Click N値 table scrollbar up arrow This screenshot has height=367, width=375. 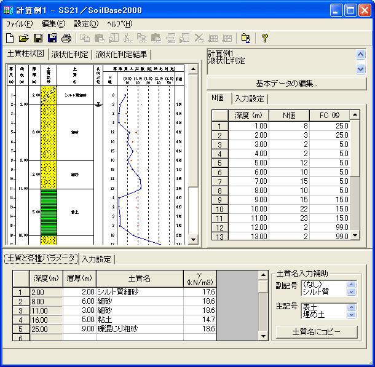pos(355,115)
